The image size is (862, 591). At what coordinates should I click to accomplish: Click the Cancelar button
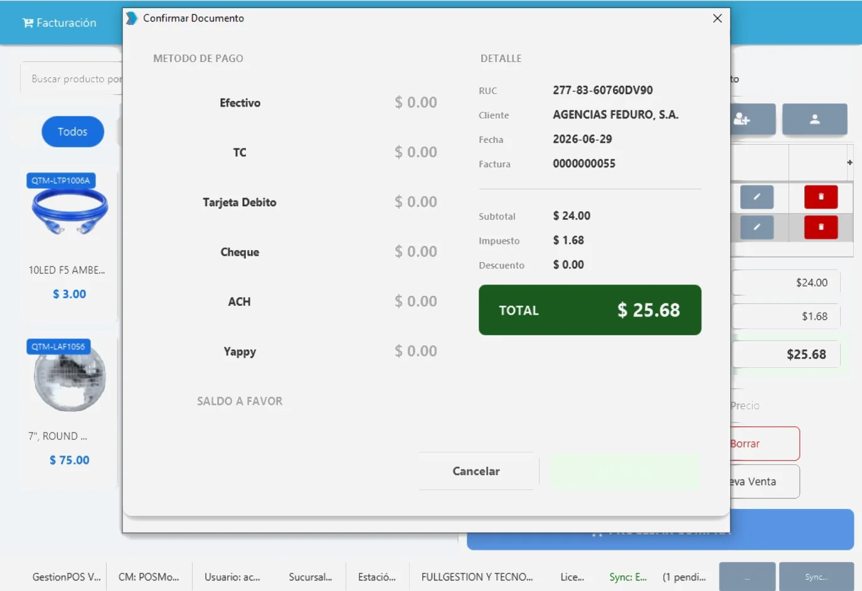476,471
